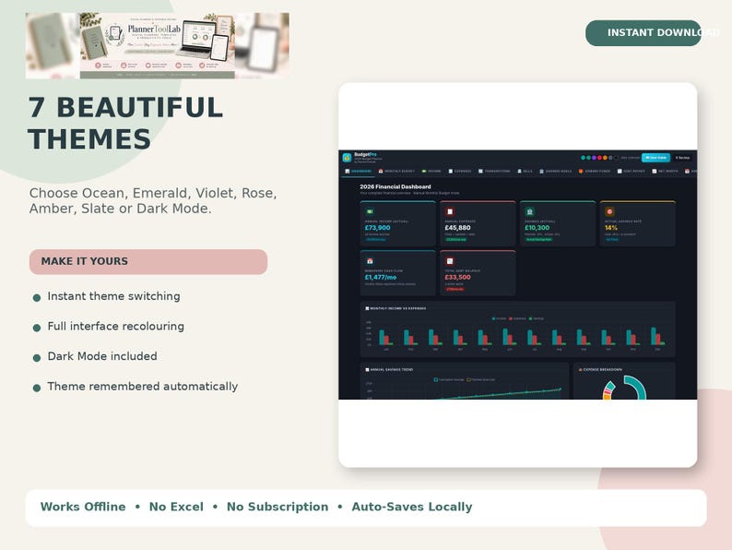Toggle second legend item of savings trend chart
This screenshot has width=732, height=550.
pos(481,379)
